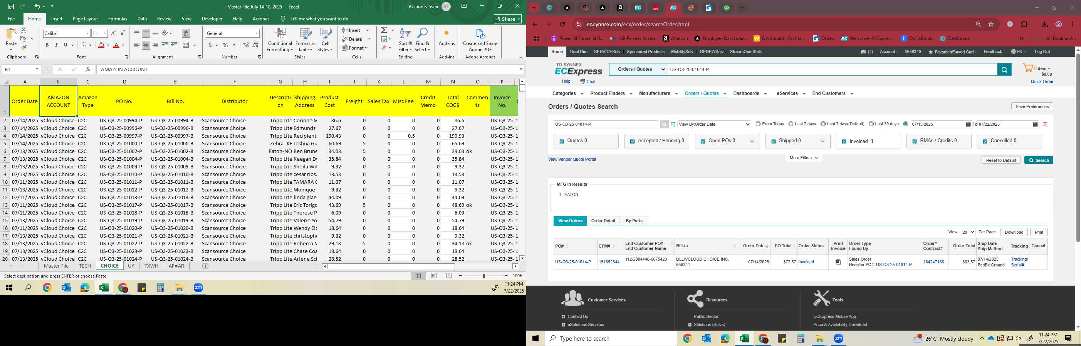
Task: Switch to Page Layout view in status bar
Action: point(434,276)
